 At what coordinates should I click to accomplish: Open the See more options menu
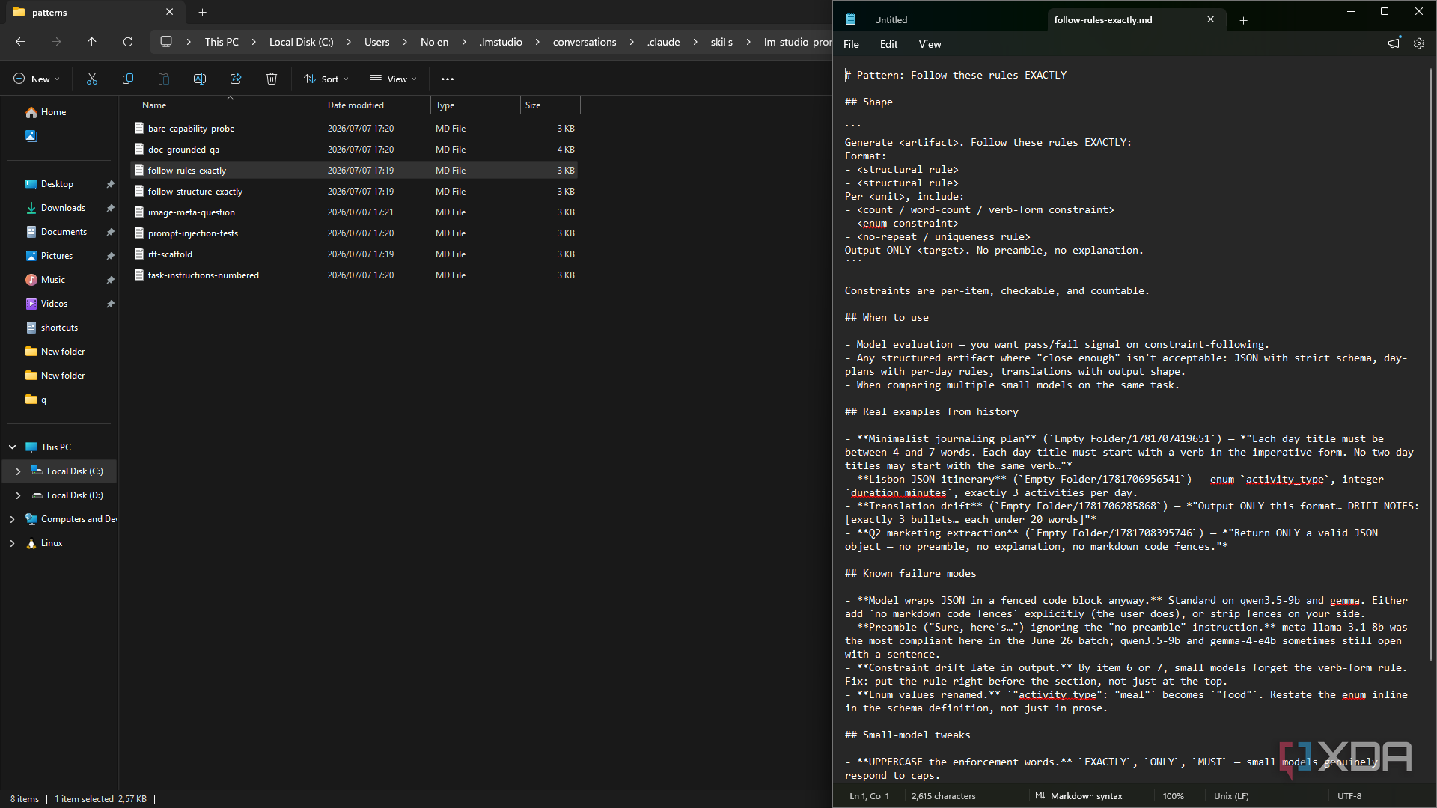click(x=448, y=79)
